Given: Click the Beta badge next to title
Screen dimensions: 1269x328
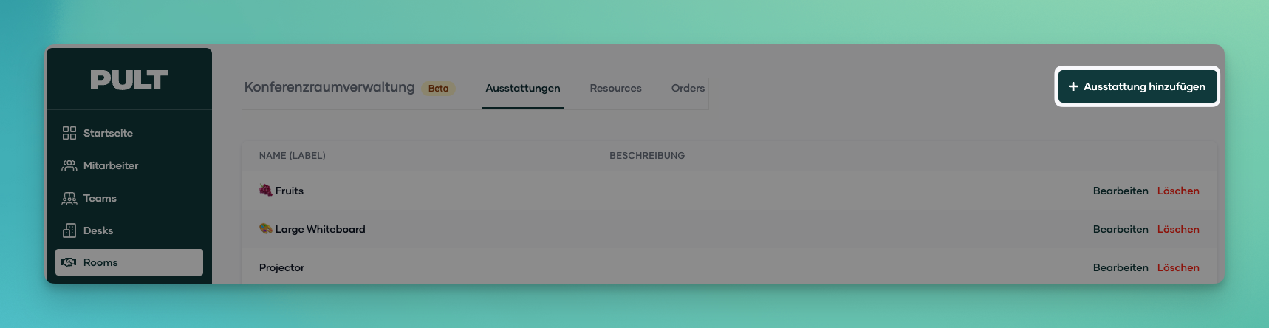Looking at the screenshot, I should [x=438, y=89].
